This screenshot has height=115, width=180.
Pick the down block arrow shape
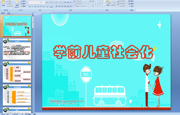[102, 4]
